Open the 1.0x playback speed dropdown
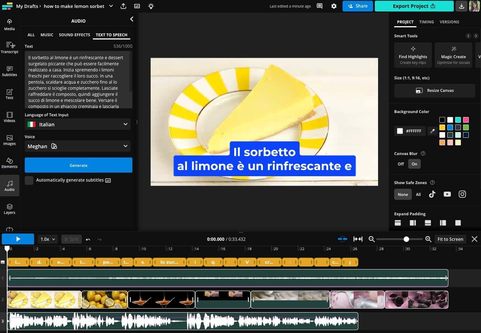 (48, 239)
